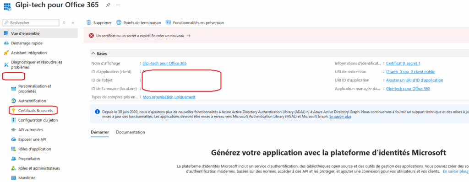Click the ID de l'annuaire (locataire) label
The image size is (469, 182).
pos(114,89)
